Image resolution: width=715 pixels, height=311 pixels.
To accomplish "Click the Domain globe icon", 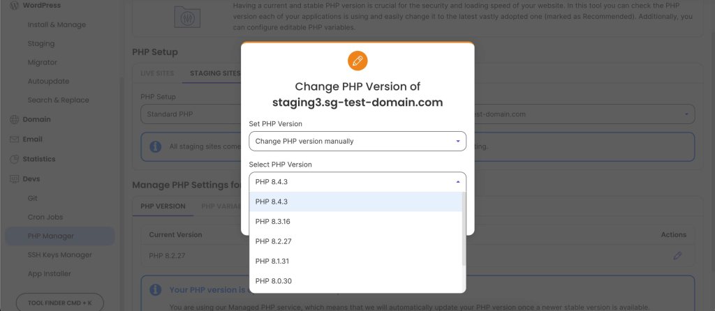I will pos(15,119).
